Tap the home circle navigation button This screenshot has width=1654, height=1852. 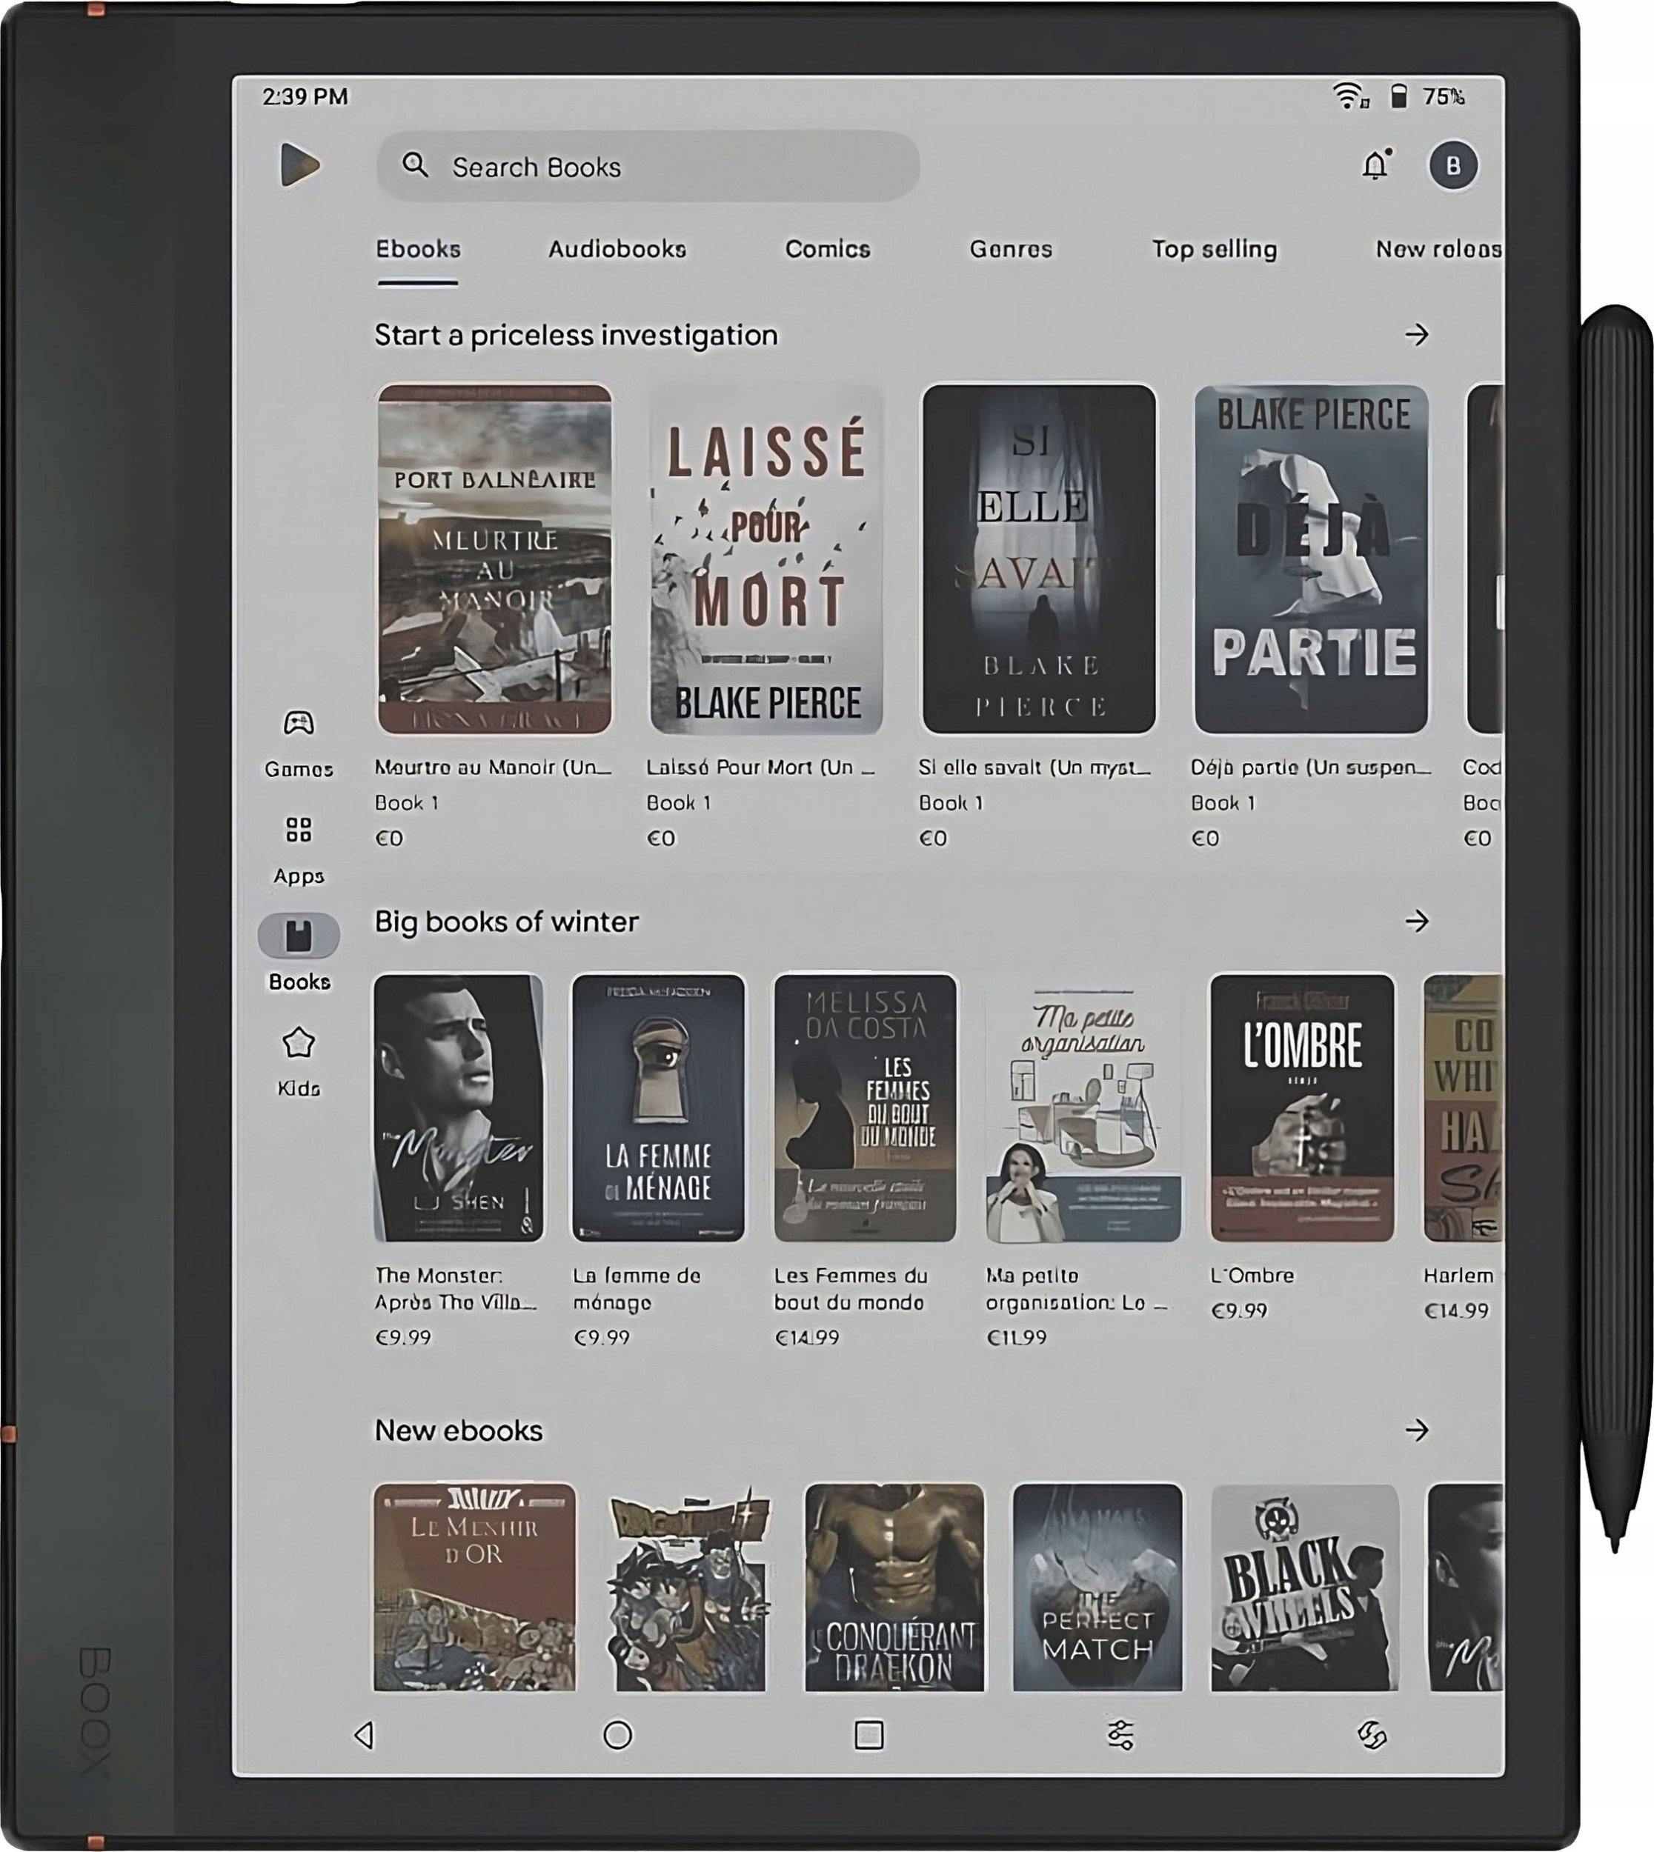point(618,1735)
